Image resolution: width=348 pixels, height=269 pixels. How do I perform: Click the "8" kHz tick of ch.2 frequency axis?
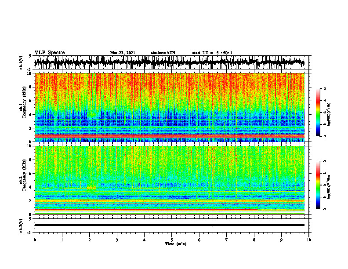coord(31,160)
